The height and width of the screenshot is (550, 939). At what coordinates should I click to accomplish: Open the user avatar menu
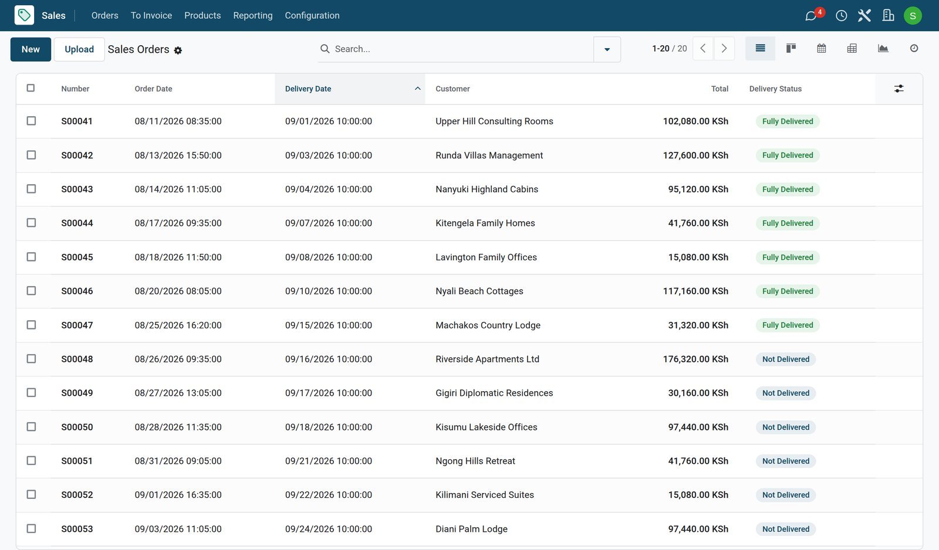tap(913, 16)
